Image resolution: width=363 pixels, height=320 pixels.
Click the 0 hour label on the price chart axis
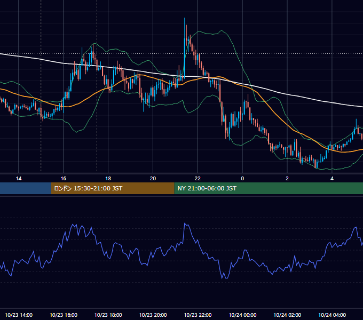(242, 179)
